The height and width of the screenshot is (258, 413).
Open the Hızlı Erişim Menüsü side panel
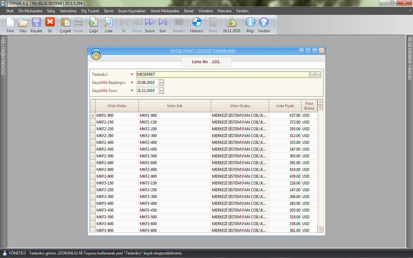coord(3,56)
